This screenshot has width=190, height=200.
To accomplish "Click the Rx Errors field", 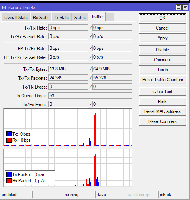I will tap(112, 104).
